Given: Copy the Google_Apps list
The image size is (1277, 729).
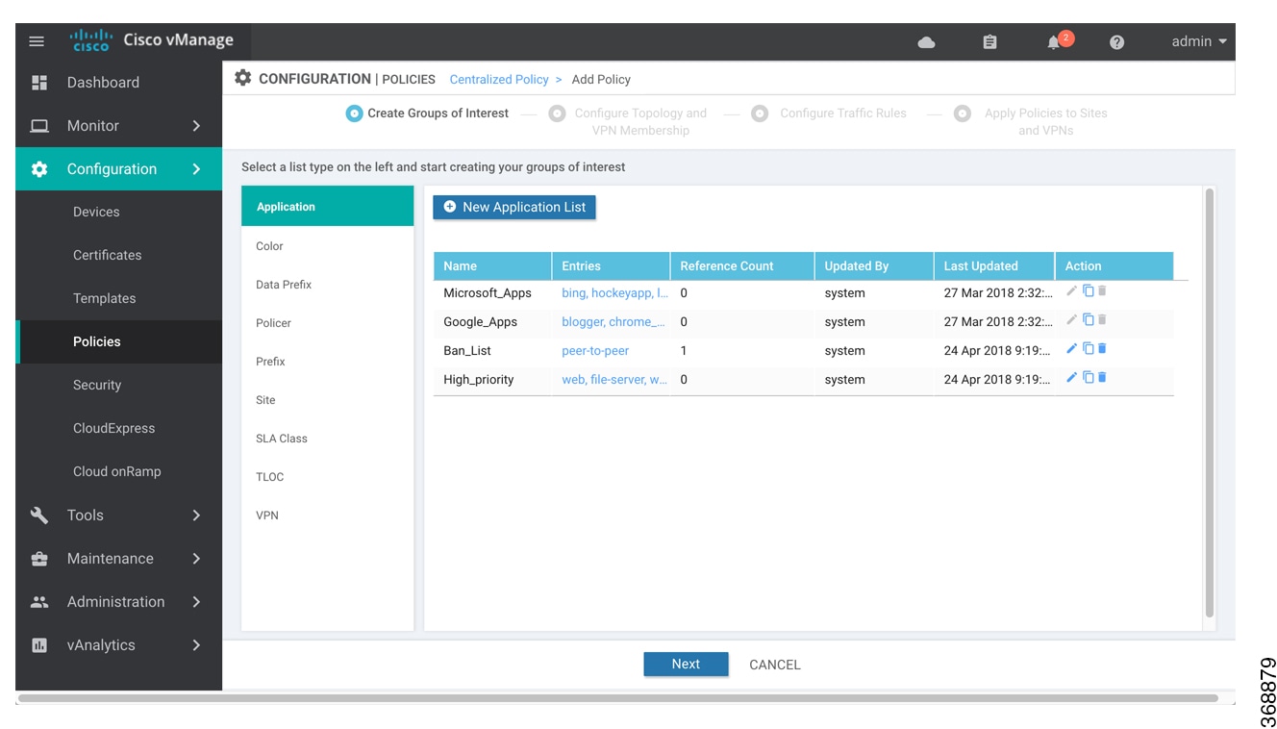Looking at the screenshot, I should pos(1088,320).
